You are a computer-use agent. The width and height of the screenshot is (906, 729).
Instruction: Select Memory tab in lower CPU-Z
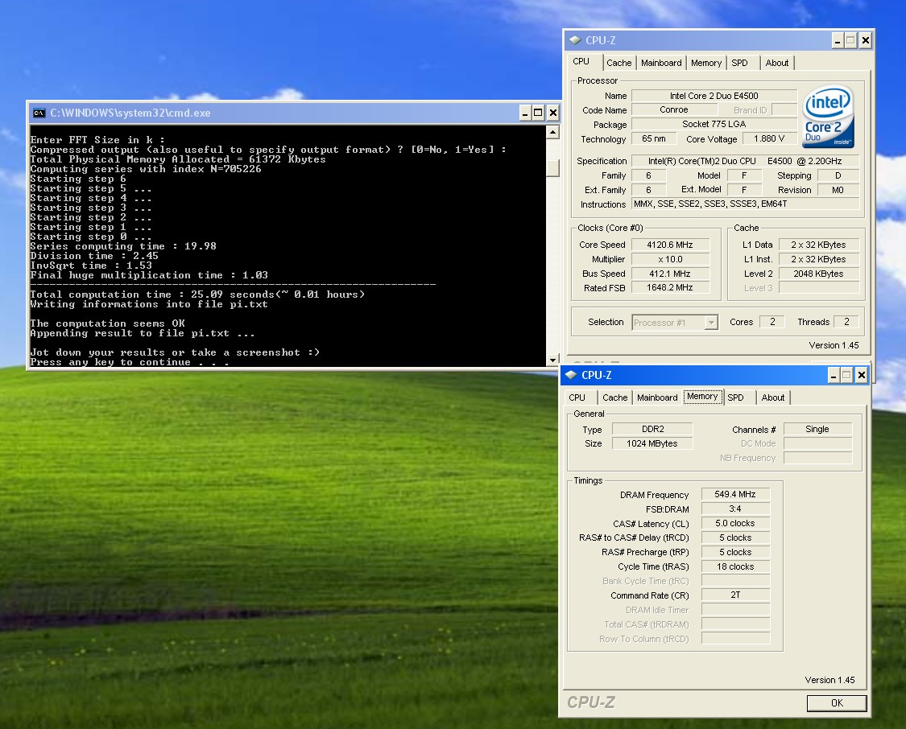pyautogui.click(x=702, y=397)
